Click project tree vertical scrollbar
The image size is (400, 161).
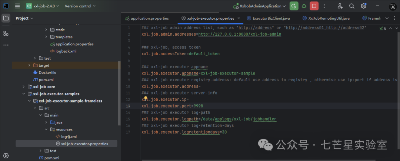tap(119, 93)
